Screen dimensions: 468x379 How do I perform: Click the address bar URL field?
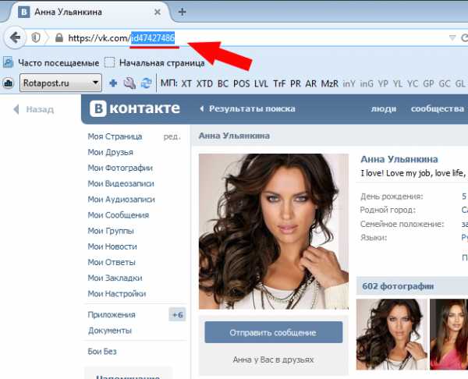239,38
